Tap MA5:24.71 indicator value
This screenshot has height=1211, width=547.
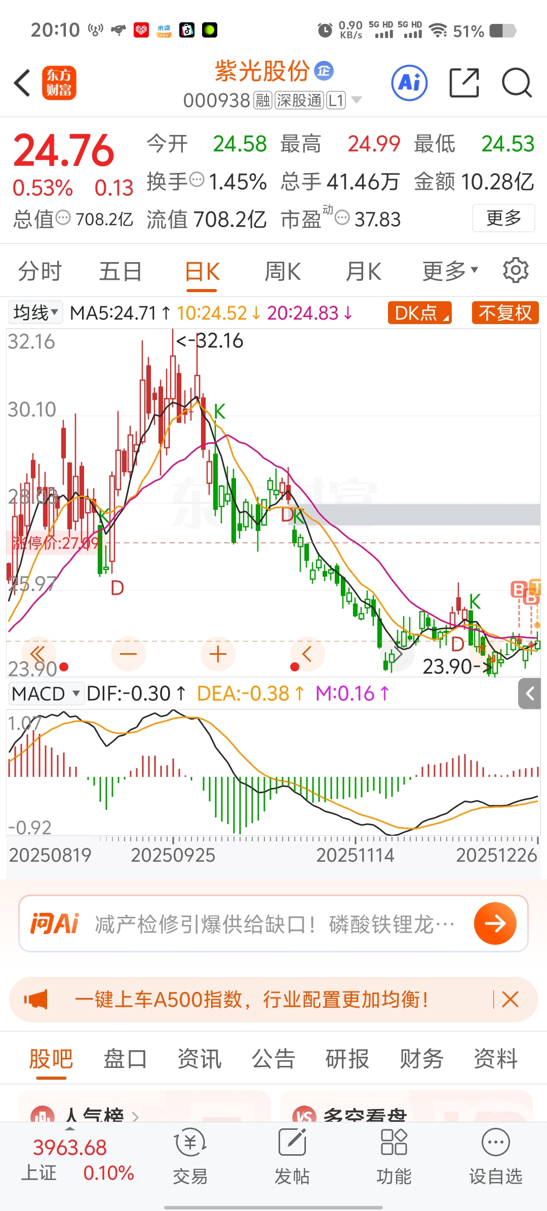point(121,313)
